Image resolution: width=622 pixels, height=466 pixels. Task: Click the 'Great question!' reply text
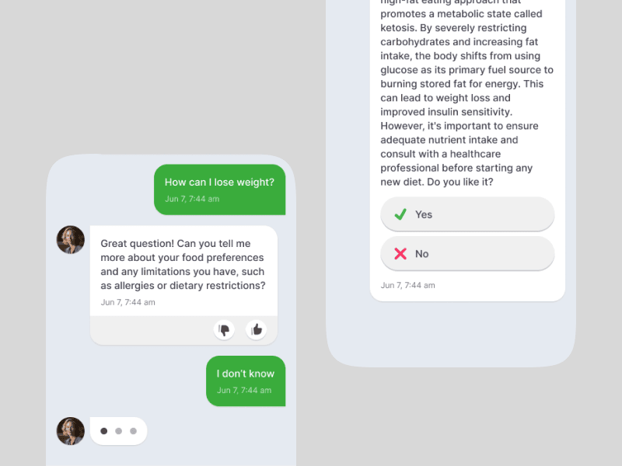[x=183, y=264]
